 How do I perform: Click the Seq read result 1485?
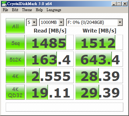click(x=50, y=42)
